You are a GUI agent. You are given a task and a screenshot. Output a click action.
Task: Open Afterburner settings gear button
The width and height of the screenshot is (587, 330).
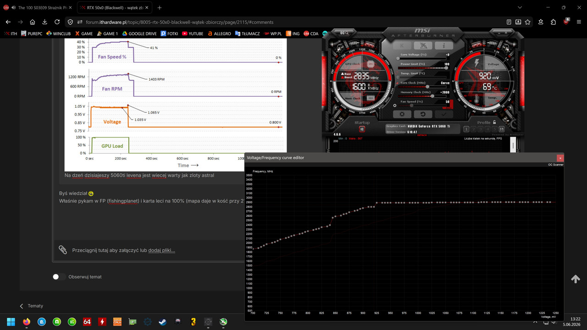point(402,114)
